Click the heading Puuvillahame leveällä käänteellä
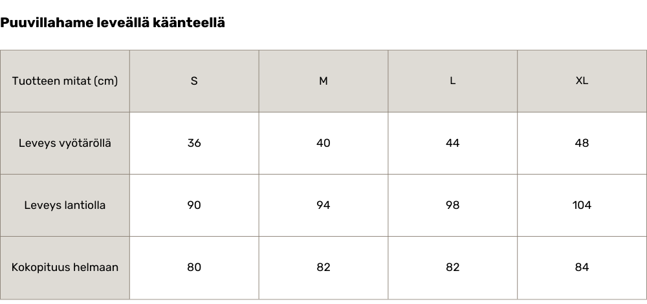The height and width of the screenshot is (304, 647). (113, 23)
